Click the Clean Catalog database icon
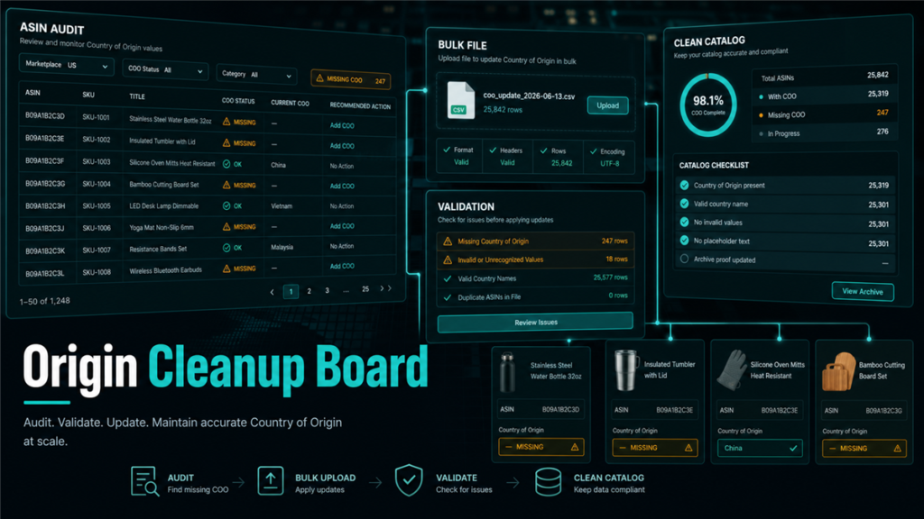The image size is (924, 519). (548, 482)
